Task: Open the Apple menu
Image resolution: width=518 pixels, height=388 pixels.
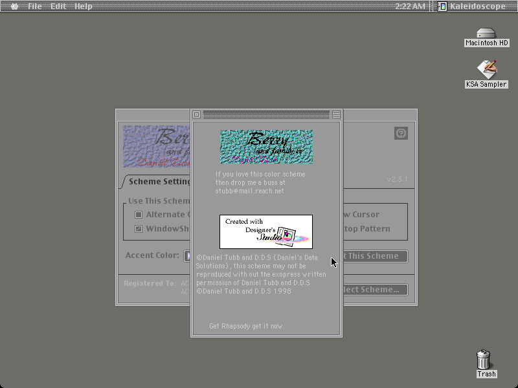Action: [14, 6]
